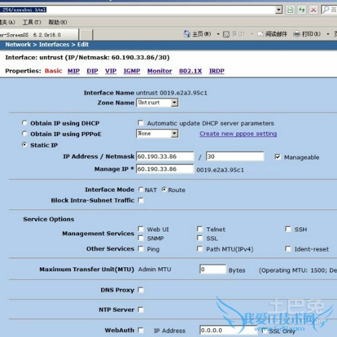The image size is (337, 337).
Task: Select Obtain IP using PPPoE radio button
Action: tap(25, 134)
